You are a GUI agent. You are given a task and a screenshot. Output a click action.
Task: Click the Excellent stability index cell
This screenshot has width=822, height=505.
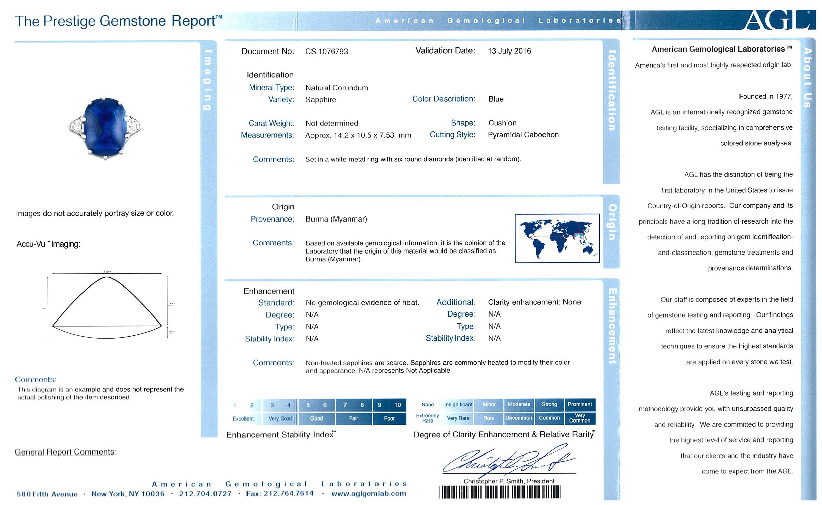click(x=243, y=419)
